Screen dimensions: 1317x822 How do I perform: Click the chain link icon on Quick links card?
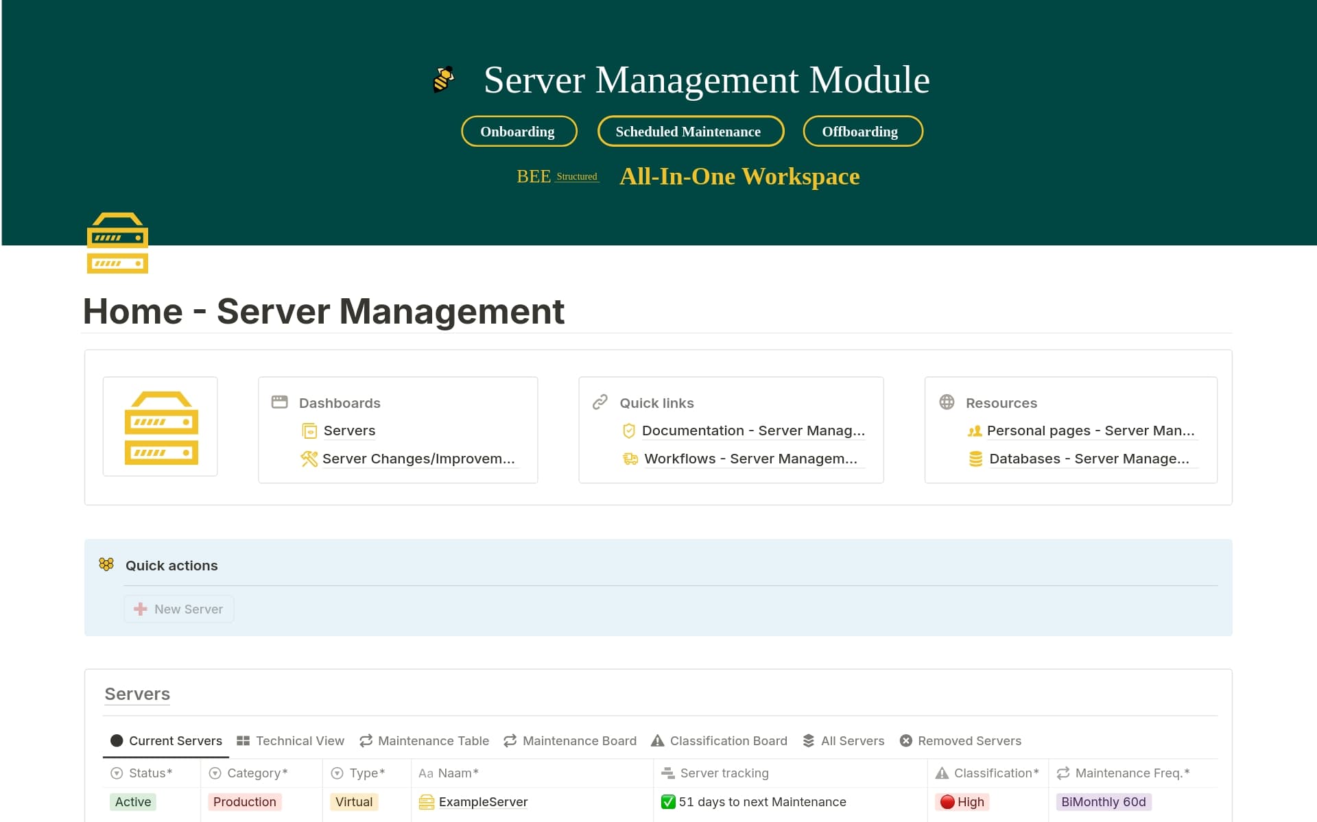pos(600,402)
